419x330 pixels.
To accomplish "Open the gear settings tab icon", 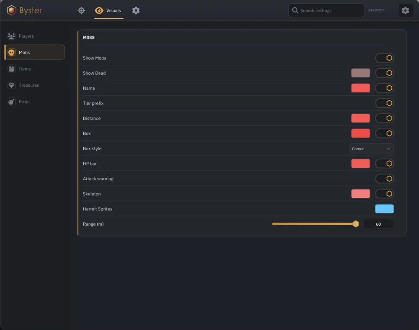I will coord(136,10).
